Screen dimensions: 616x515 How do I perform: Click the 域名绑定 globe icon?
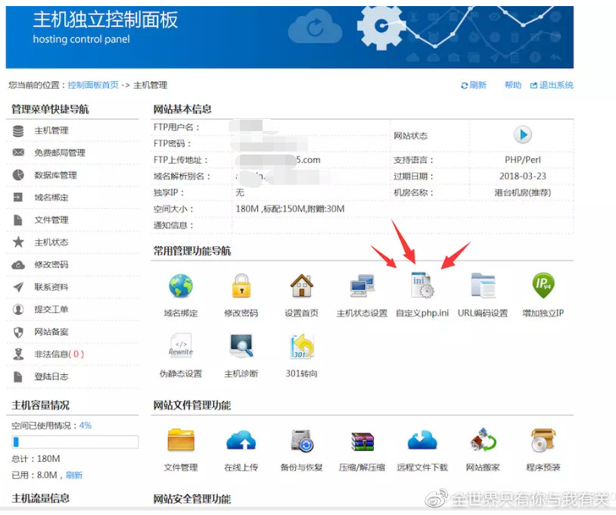[180, 286]
